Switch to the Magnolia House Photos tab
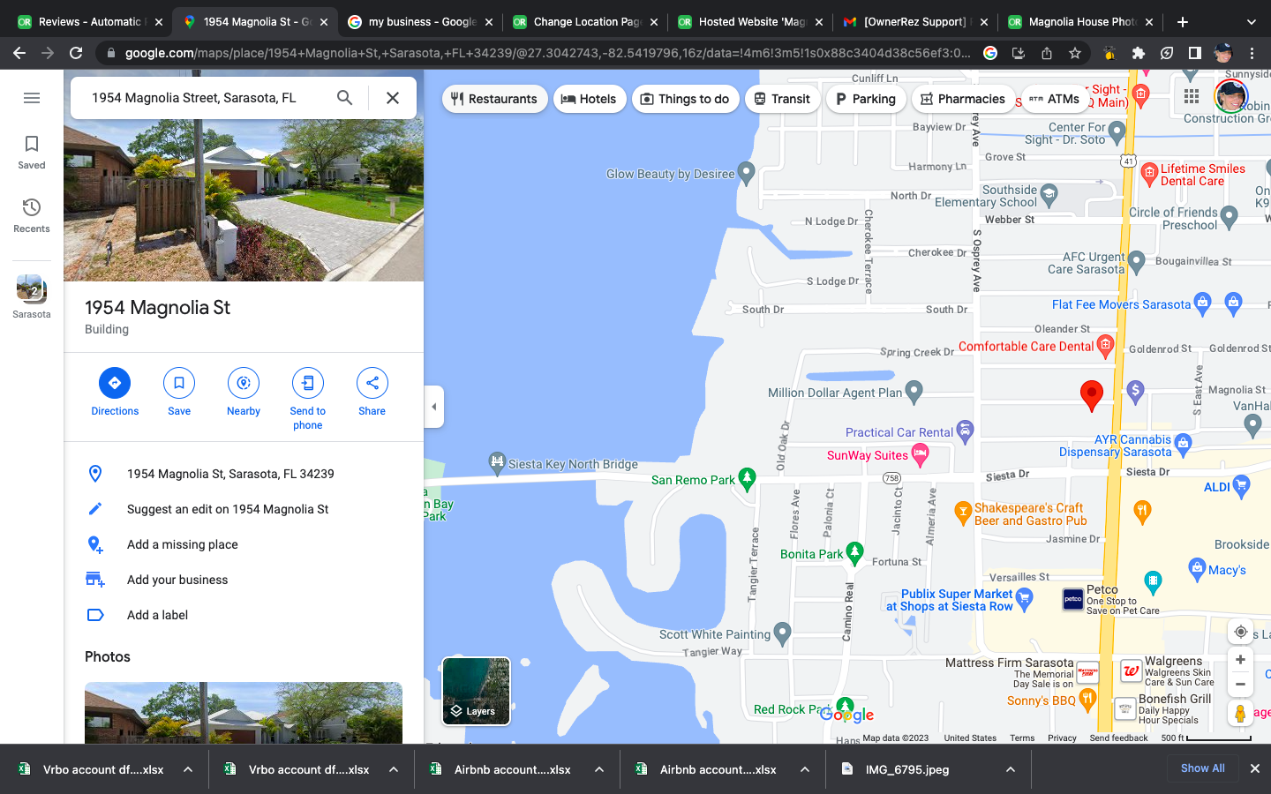 pyautogui.click(x=1079, y=21)
